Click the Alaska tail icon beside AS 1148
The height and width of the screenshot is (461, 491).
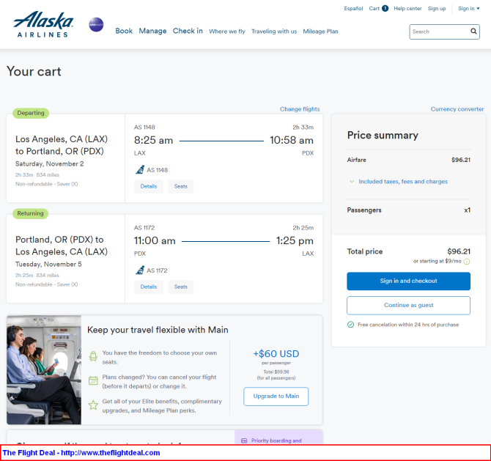pos(140,170)
